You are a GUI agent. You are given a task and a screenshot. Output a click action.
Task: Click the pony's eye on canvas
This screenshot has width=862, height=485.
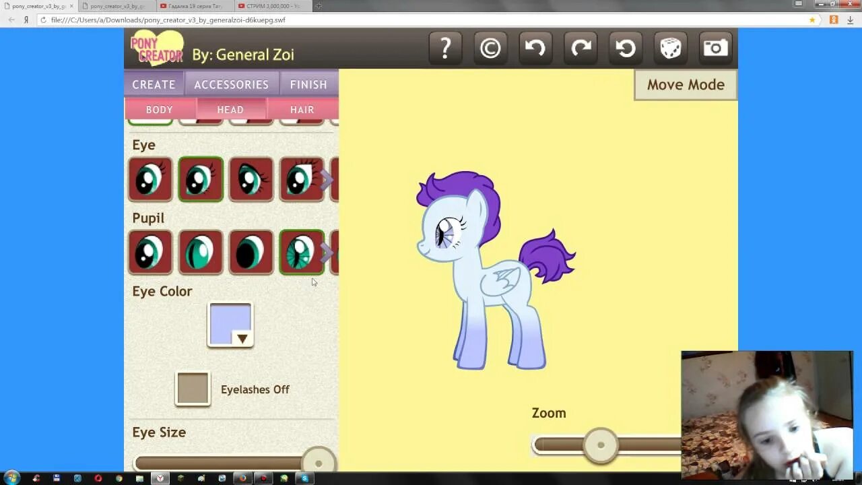[x=446, y=232]
